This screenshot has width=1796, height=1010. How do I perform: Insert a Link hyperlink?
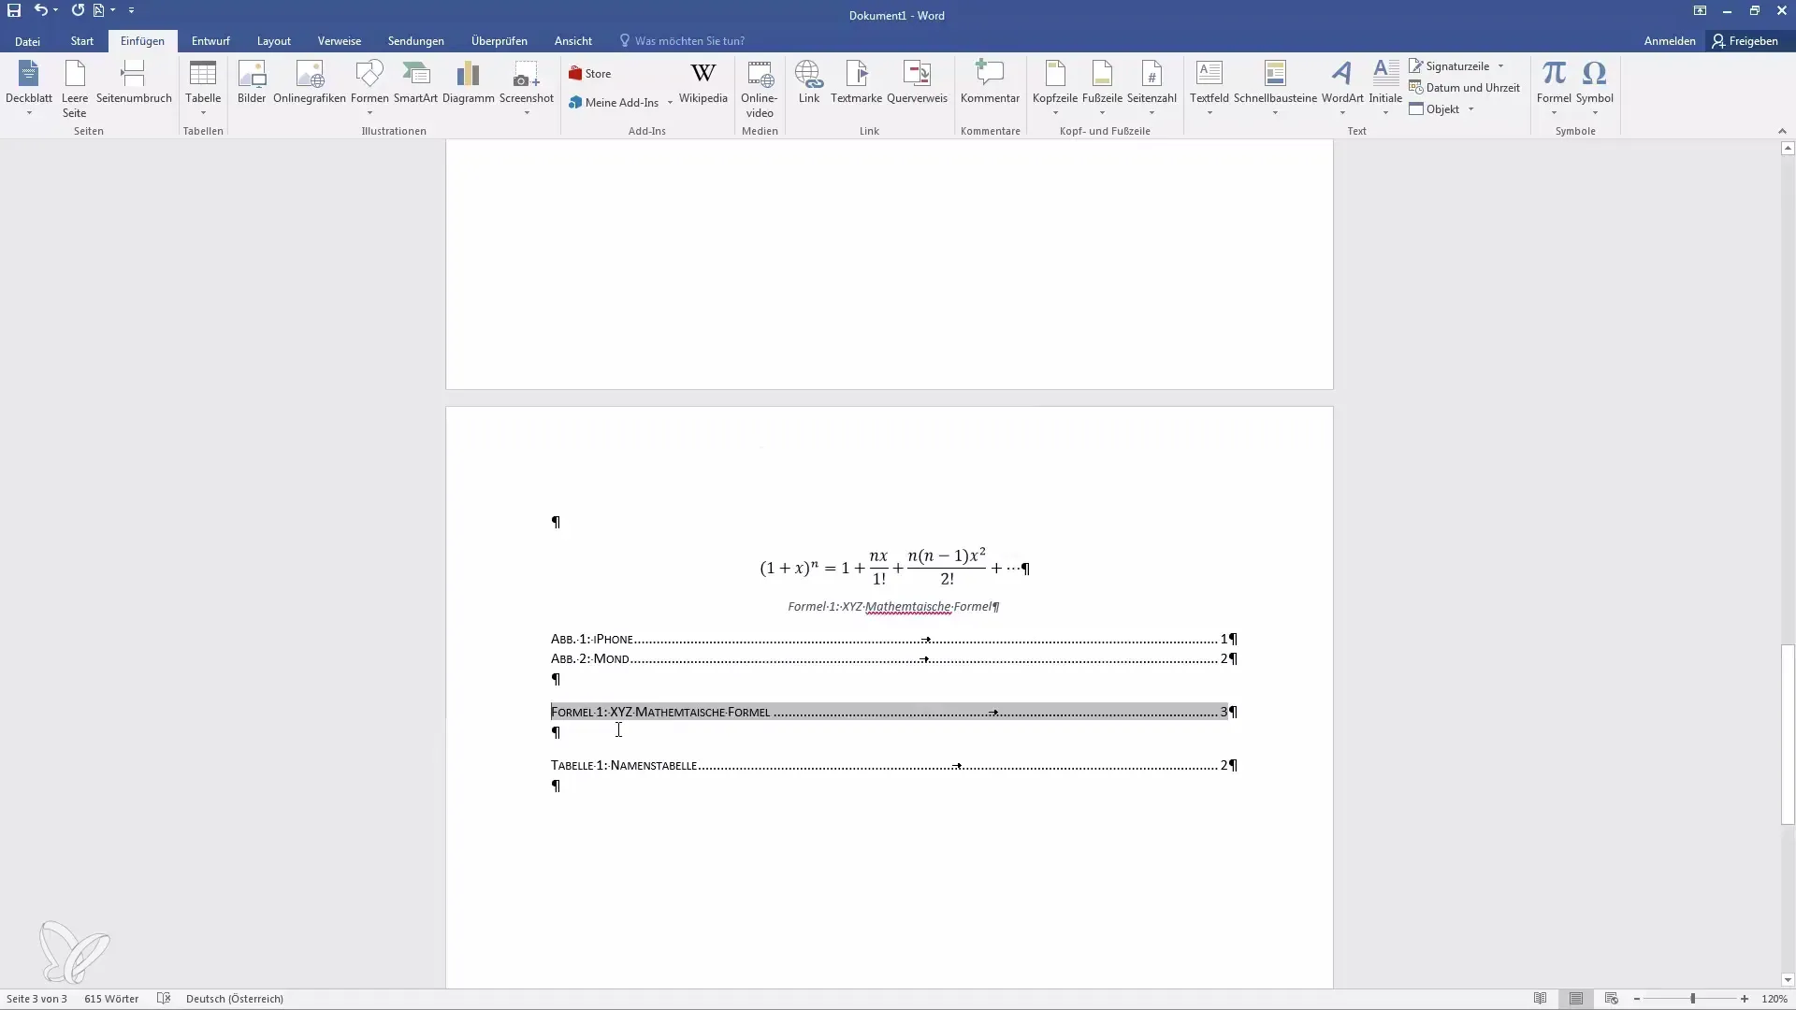tap(809, 82)
